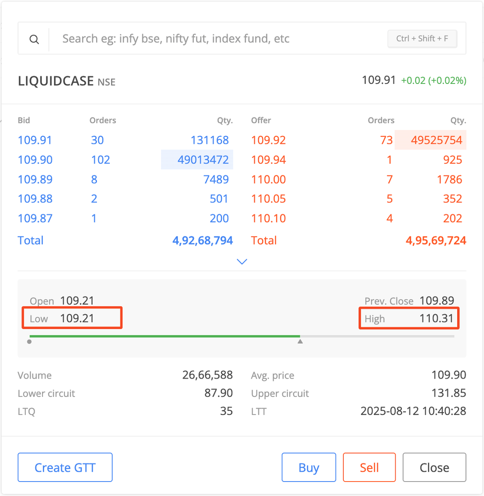Click the NSE exchange label
The image size is (484, 496).
pyautogui.click(x=106, y=82)
